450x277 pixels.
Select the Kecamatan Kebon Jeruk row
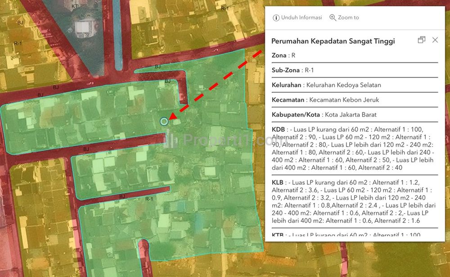(x=355, y=100)
